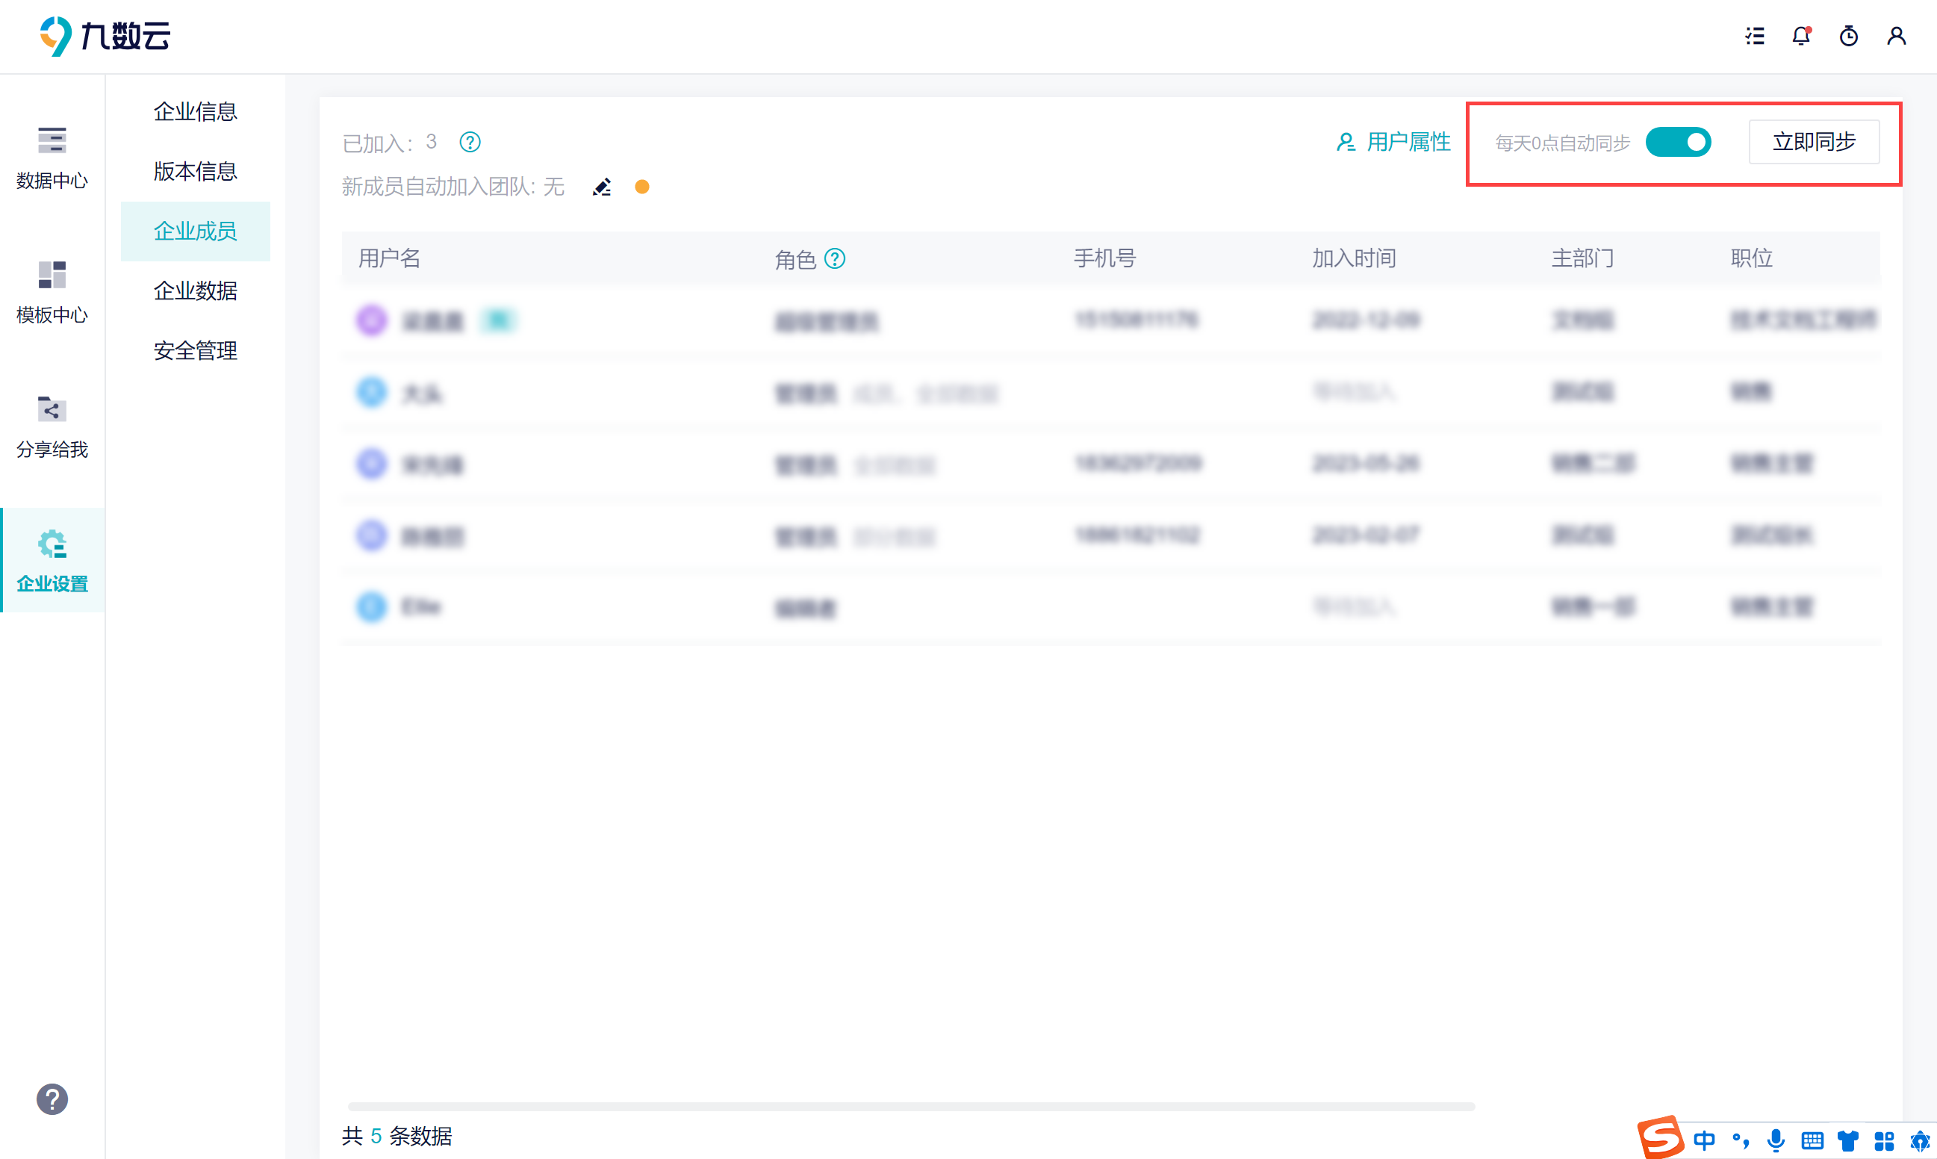Open the 企业数据 menu item

[195, 290]
